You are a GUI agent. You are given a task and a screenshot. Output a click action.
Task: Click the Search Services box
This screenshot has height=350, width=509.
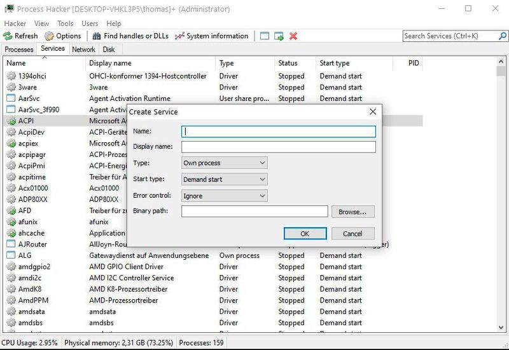pyautogui.click(x=450, y=36)
